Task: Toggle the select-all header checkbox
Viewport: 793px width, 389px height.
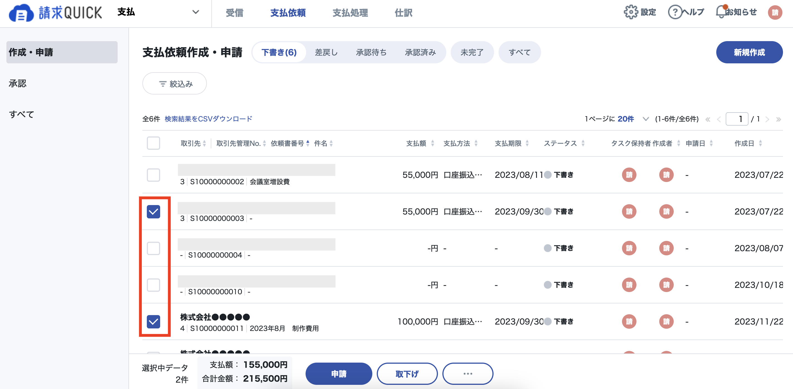Action: pyautogui.click(x=153, y=143)
